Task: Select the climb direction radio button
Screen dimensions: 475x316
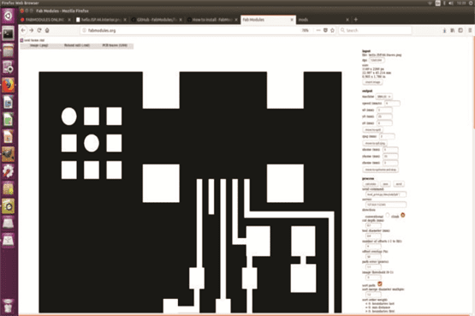Action: pyautogui.click(x=403, y=215)
